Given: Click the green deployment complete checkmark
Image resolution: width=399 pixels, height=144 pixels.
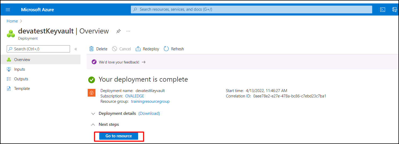Looking at the screenshot, I should [92, 80].
